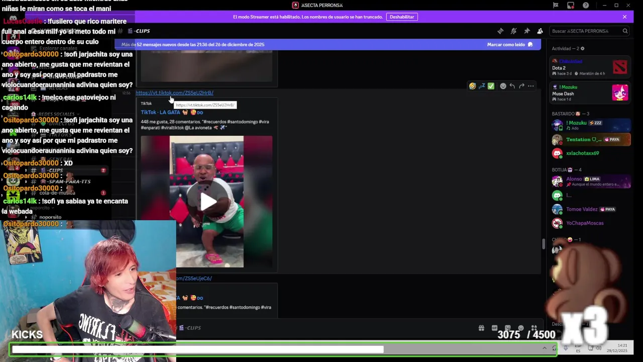Click the taskbar network icon
This screenshot has width=643, height=362.
point(590,347)
